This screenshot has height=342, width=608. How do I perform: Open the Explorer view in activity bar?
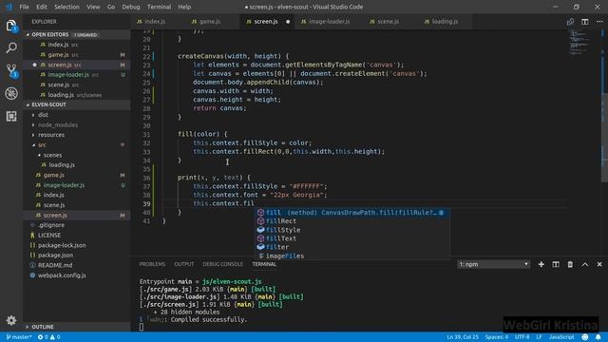[11, 26]
